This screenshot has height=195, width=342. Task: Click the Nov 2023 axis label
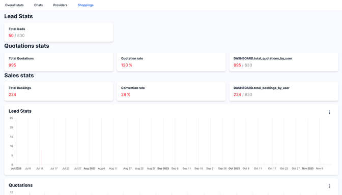coord(308,169)
